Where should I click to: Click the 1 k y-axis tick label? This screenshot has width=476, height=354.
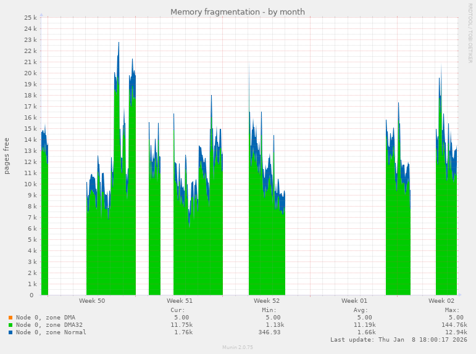(32, 284)
